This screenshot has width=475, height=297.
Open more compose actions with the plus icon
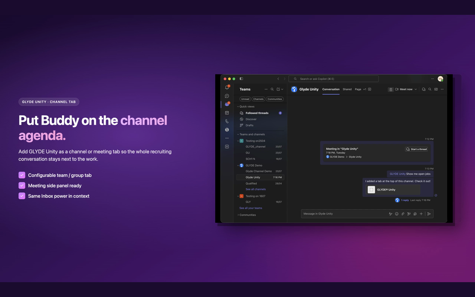[x=421, y=214]
